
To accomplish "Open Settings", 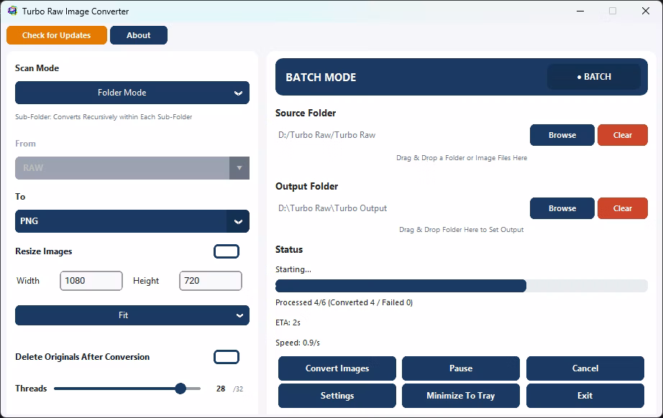I will pos(337,396).
